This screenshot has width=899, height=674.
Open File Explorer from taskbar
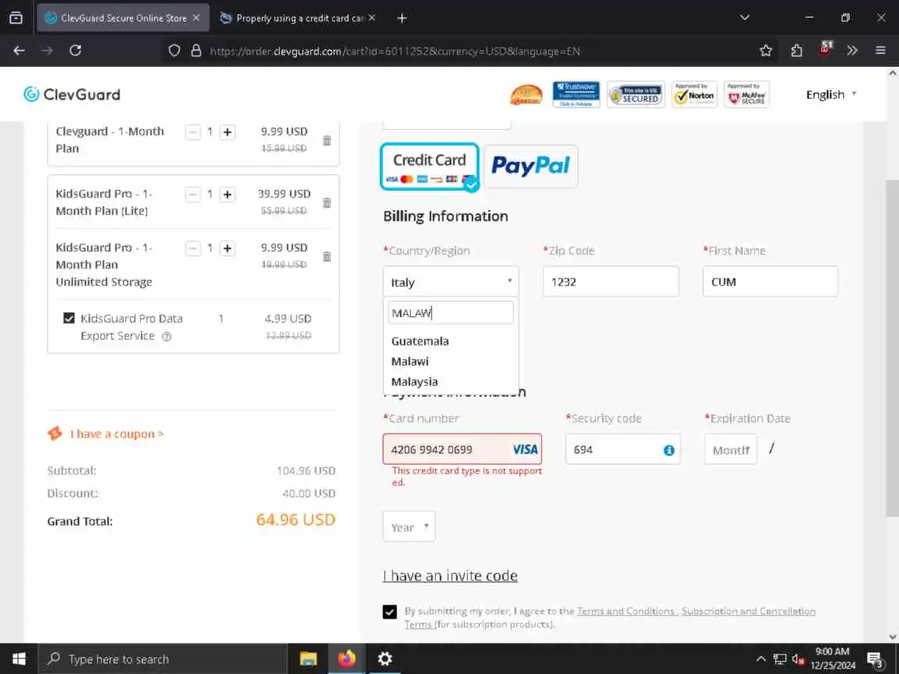pos(308,659)
